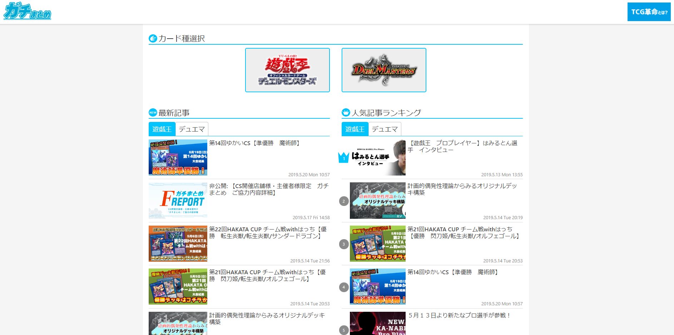Select the Duel Masters card type banner
Viewport: 674px width, 335px height.
pyautogui.click(x=384, y=70)
